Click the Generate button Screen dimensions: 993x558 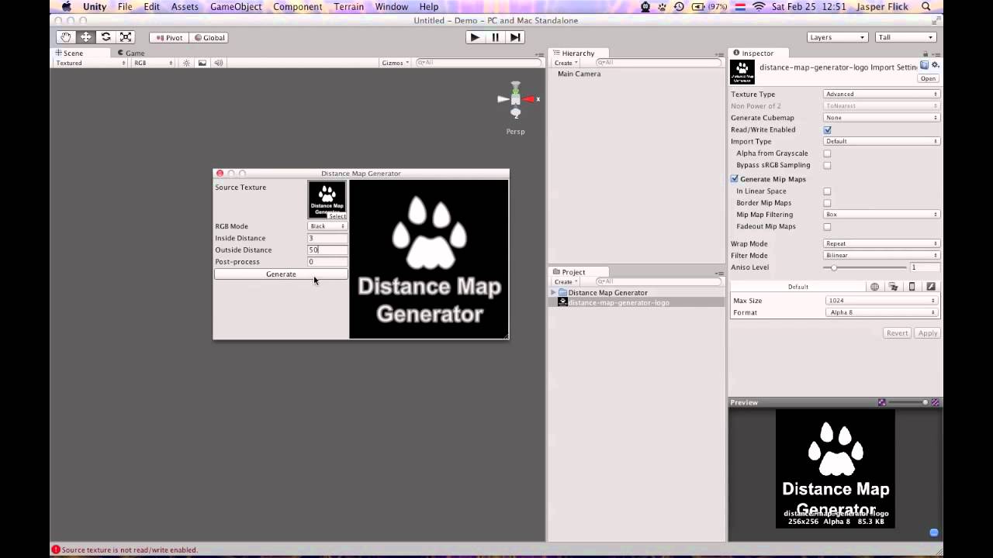pos(281,274)
